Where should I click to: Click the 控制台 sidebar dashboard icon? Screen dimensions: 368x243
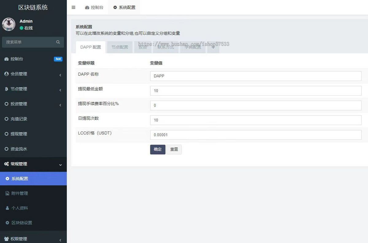6,59
